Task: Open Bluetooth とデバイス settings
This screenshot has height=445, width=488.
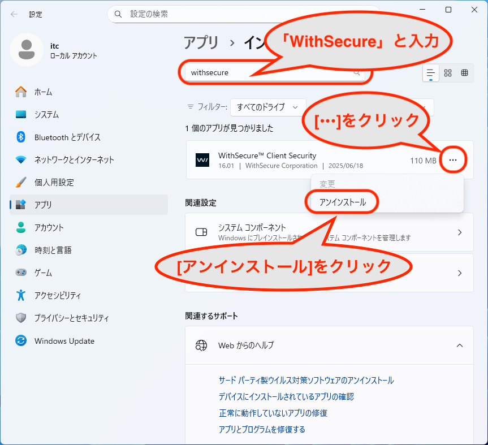Action: point(67,137)
